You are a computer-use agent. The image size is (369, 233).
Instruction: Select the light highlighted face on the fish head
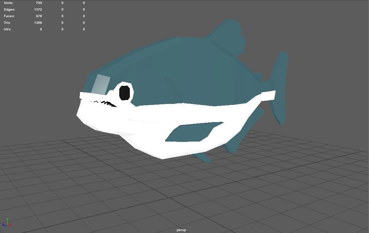pyautogui.click(x=100, y=84)
